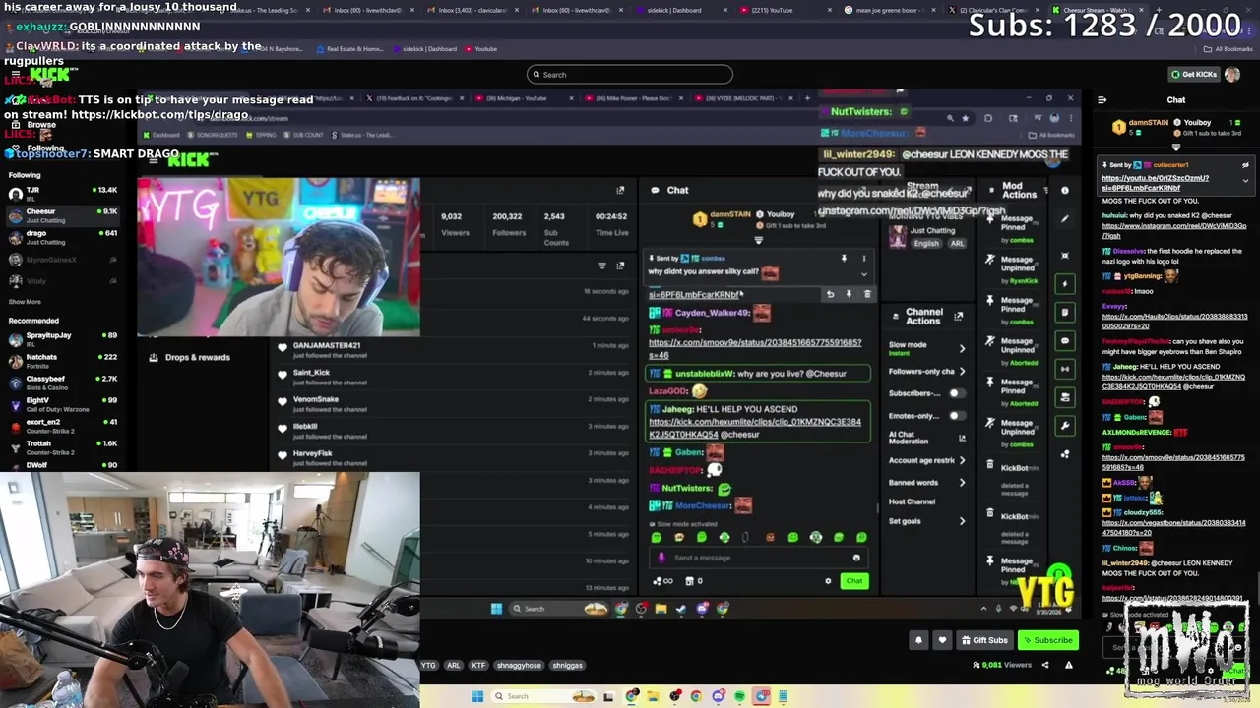This screenshot has width=1260, height=708.
Task: Open emote picker in dashboard message box
Action: tap(856, 558)
